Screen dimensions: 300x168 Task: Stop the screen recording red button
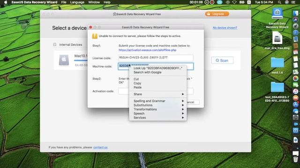click(212, 2)
